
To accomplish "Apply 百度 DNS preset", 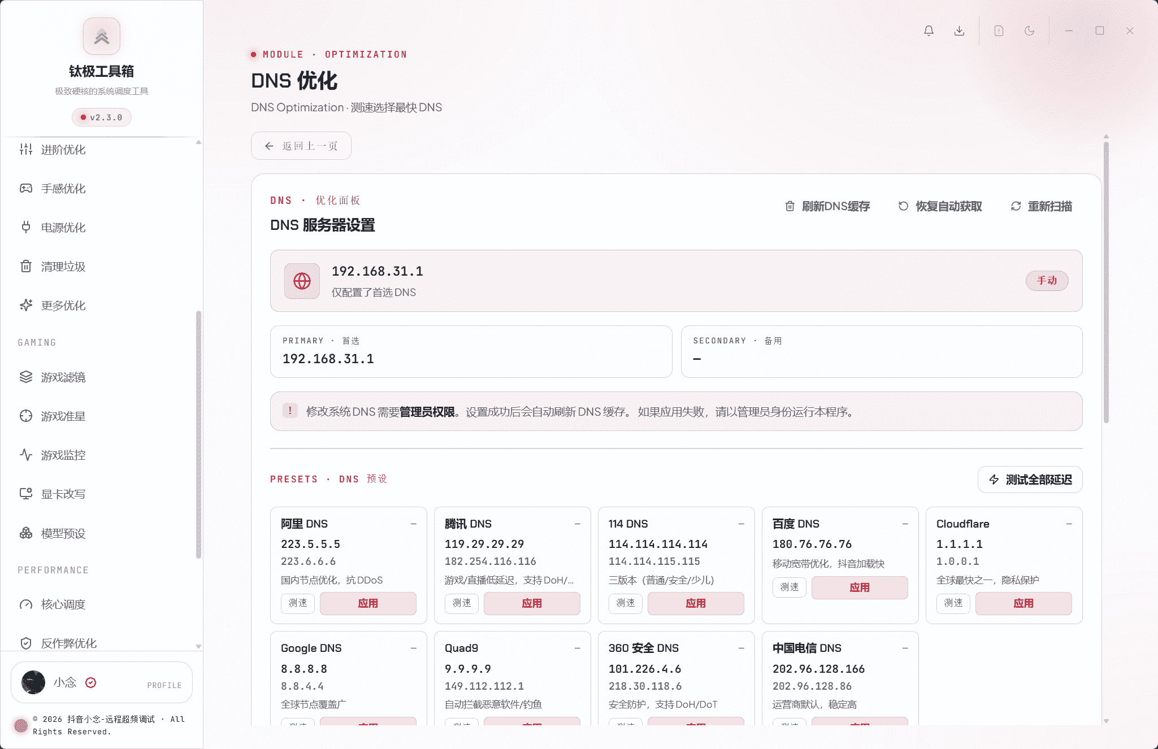I will click(860, 587).
